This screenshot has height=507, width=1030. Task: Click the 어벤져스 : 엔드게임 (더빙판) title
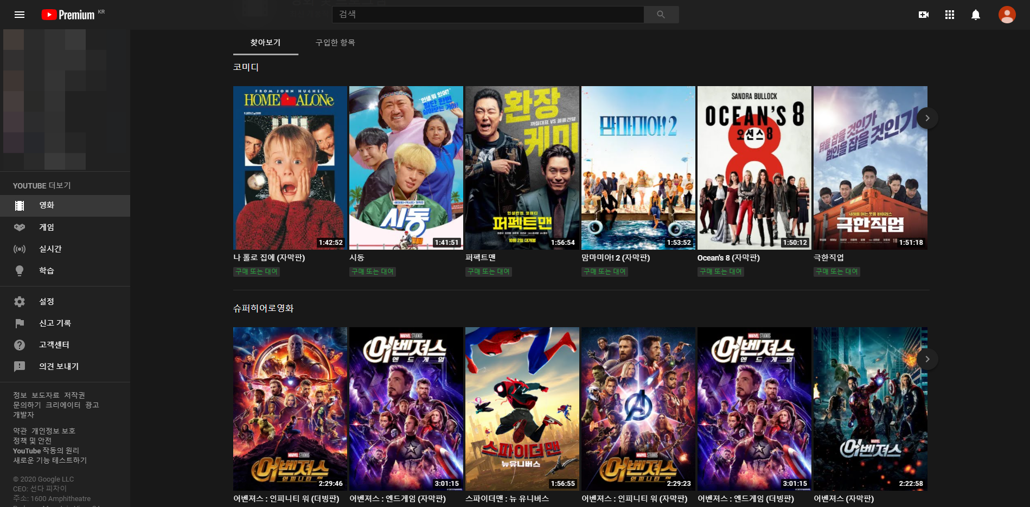pyautogui.click(x=746, y=498)
